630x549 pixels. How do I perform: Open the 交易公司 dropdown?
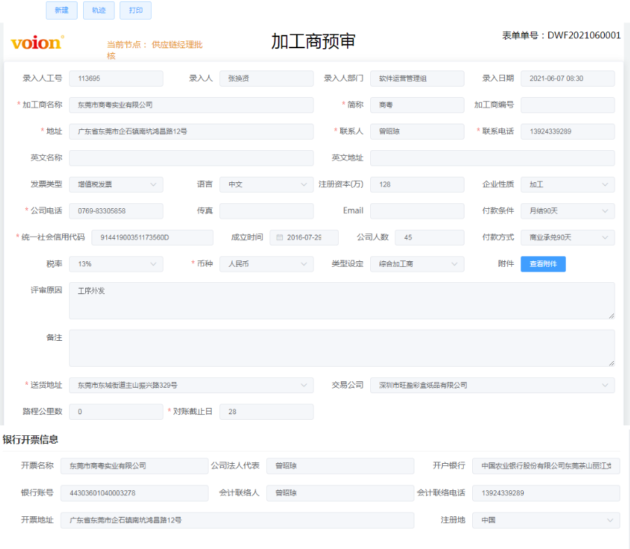click(492, 386)
